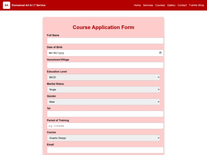The width and height of the screenshot is (207, 155).
Task: Visit the Gallery page
Action: click(x=171, y=5)
